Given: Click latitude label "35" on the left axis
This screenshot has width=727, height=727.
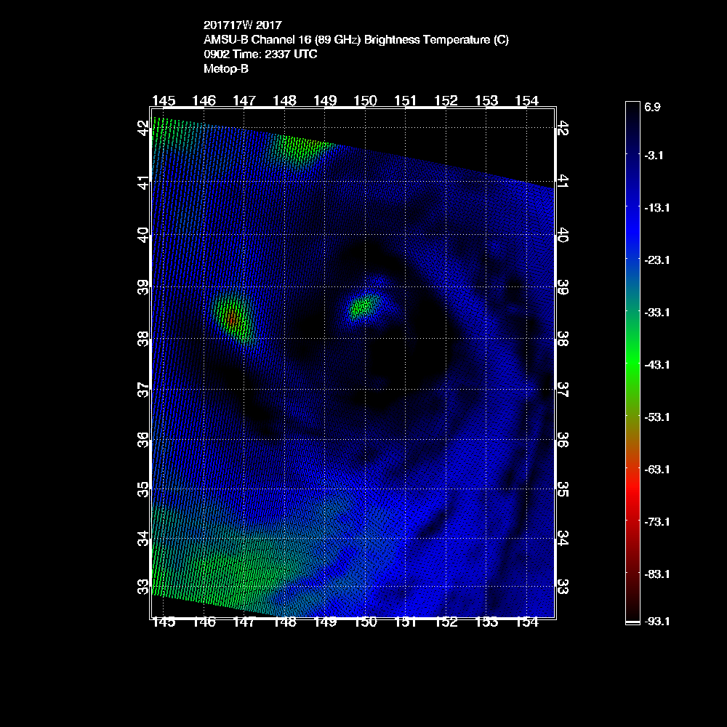Looking at the screenshot, I should (144, 489).
